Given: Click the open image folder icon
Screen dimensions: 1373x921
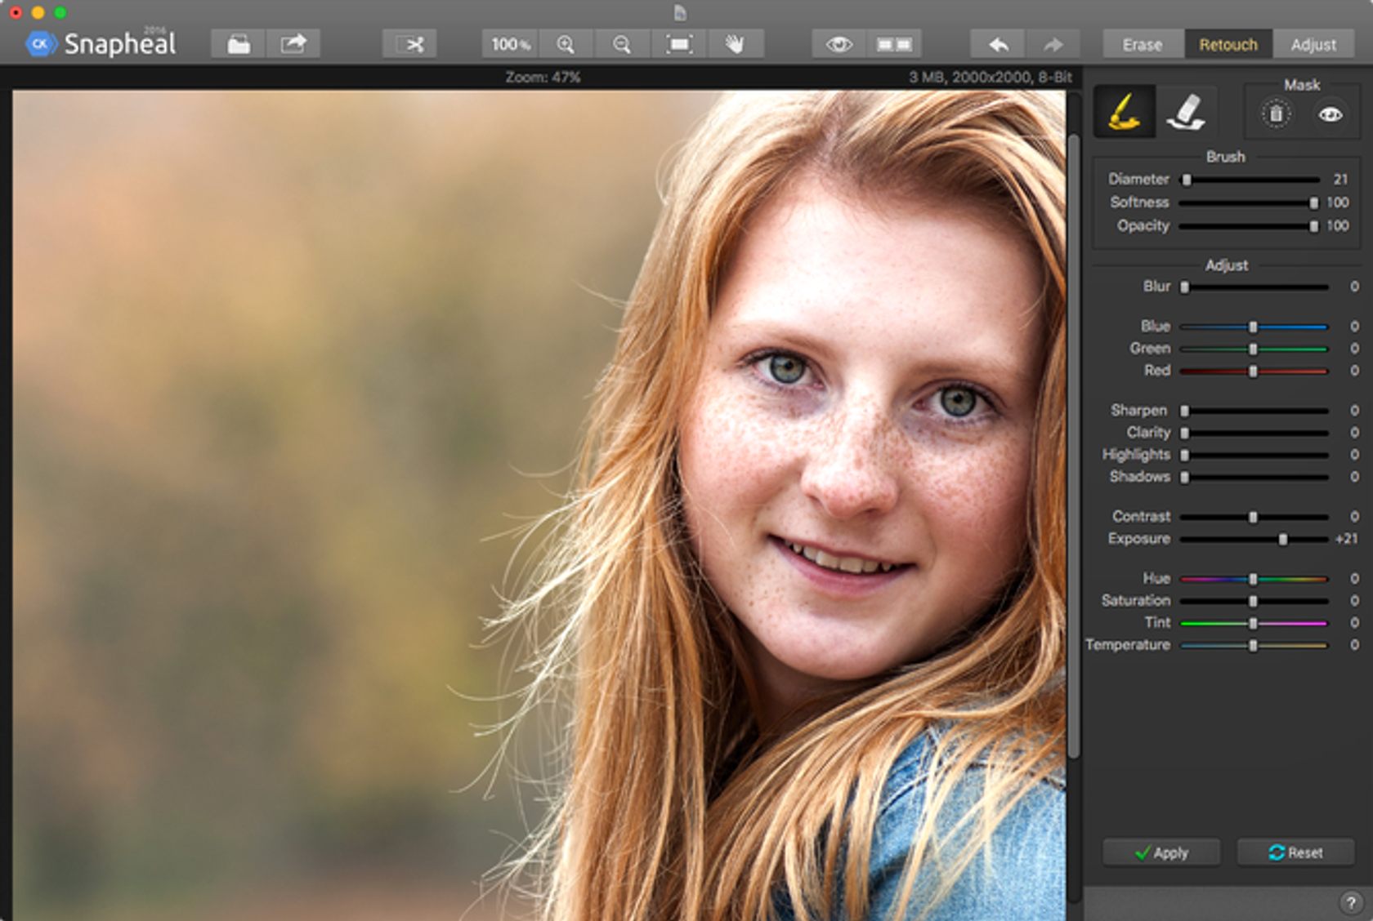Looking at the screenshot, I should pos(238,44).
